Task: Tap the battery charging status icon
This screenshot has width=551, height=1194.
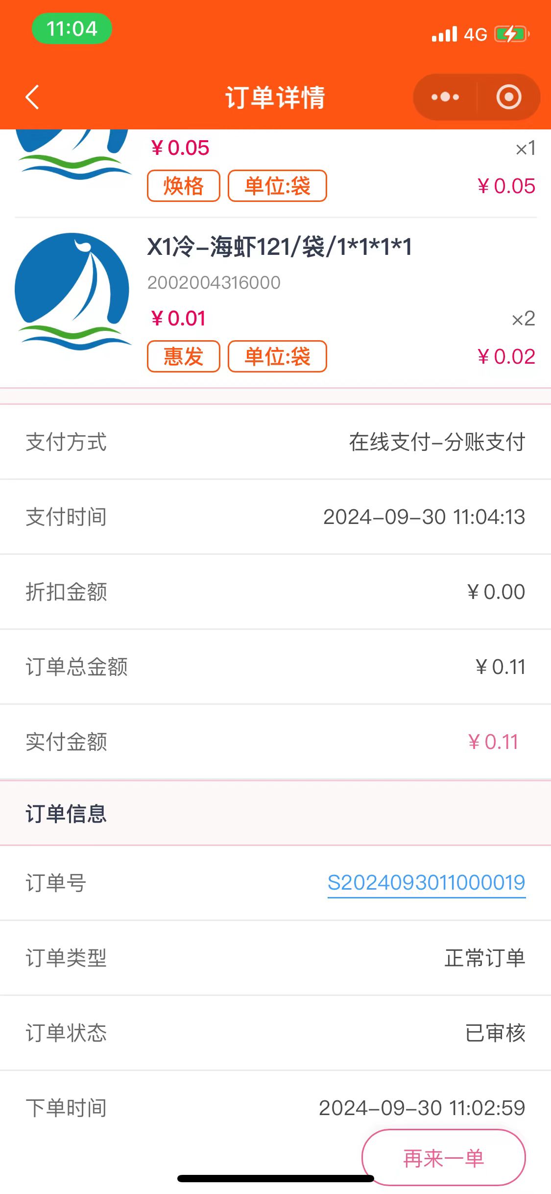Action: [x=511, y=34]
